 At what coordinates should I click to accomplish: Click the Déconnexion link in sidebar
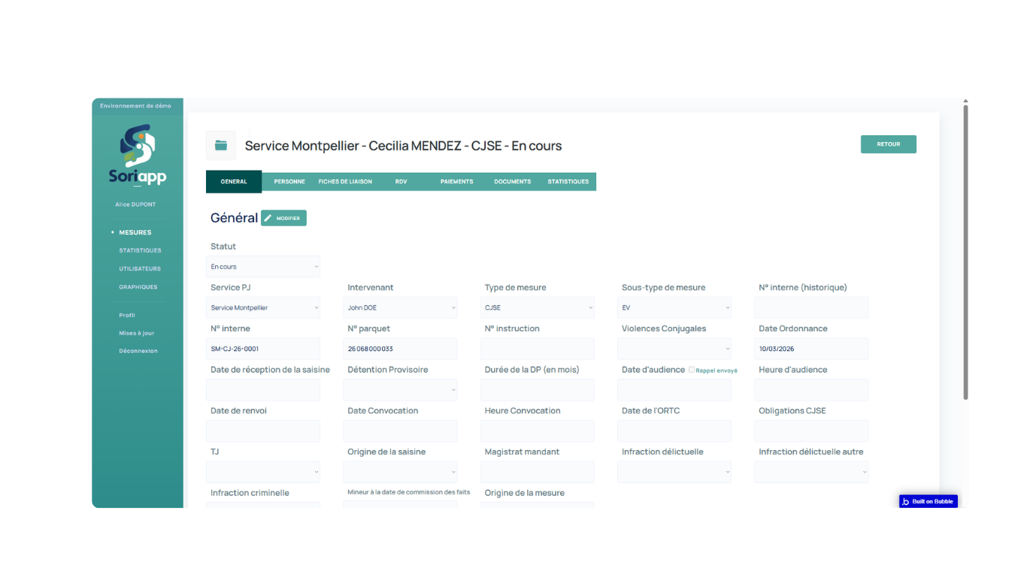[x=138, y=351]
